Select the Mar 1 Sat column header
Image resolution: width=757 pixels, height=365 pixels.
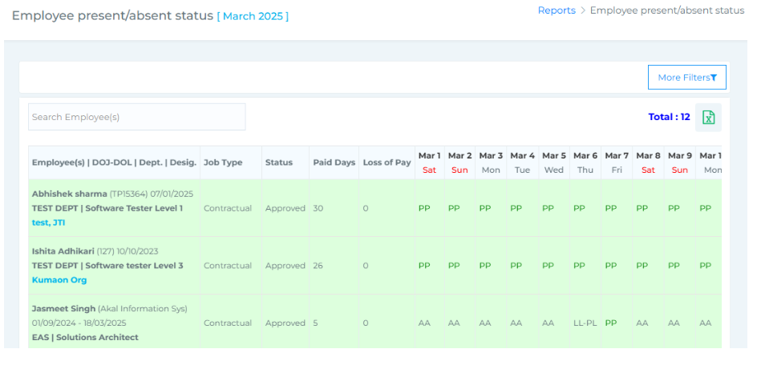pyautogui.click(x=429, y=162)
